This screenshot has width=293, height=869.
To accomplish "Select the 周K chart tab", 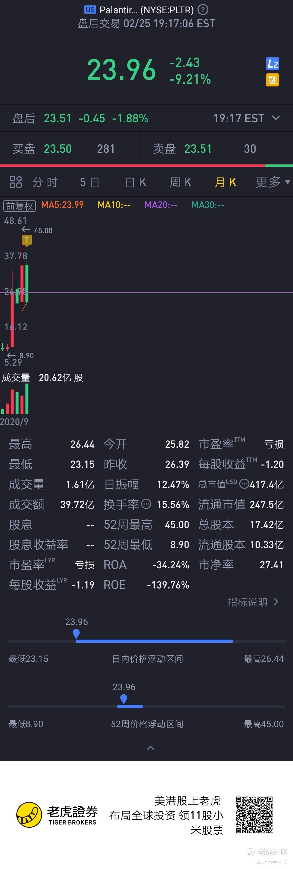I will coord(180,182).
